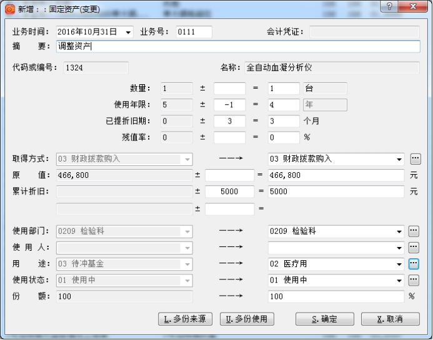This screenshot has width=433, height=340.
Task: Click the app icon in the title bar
Action: point(9,9)
